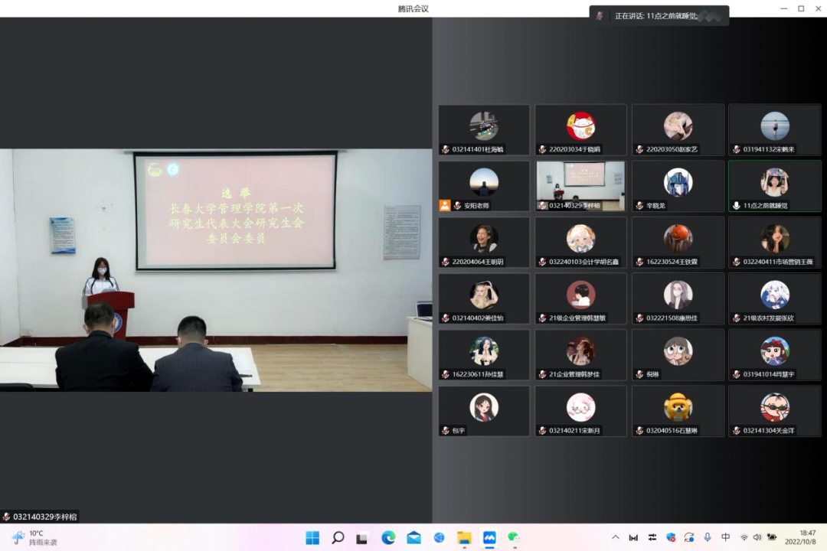Select the blonde portrait avatar of 032140402

click(484, 295)
